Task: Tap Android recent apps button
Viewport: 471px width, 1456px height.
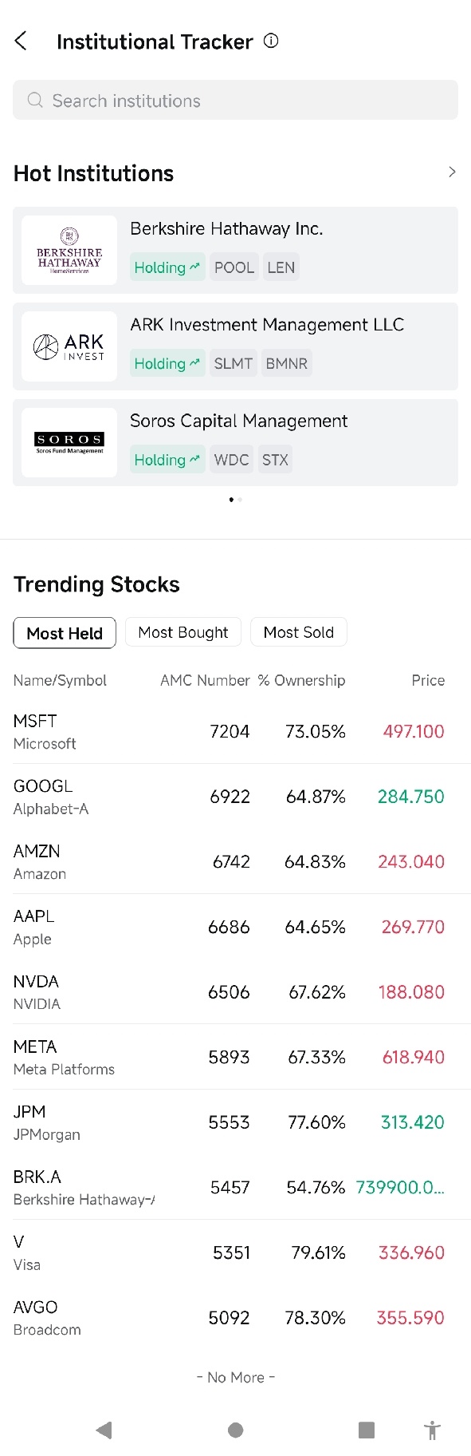Action: pyautogui.click(x=367, y=1430)
